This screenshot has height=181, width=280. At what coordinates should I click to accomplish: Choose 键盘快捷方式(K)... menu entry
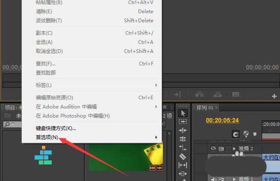56,128
